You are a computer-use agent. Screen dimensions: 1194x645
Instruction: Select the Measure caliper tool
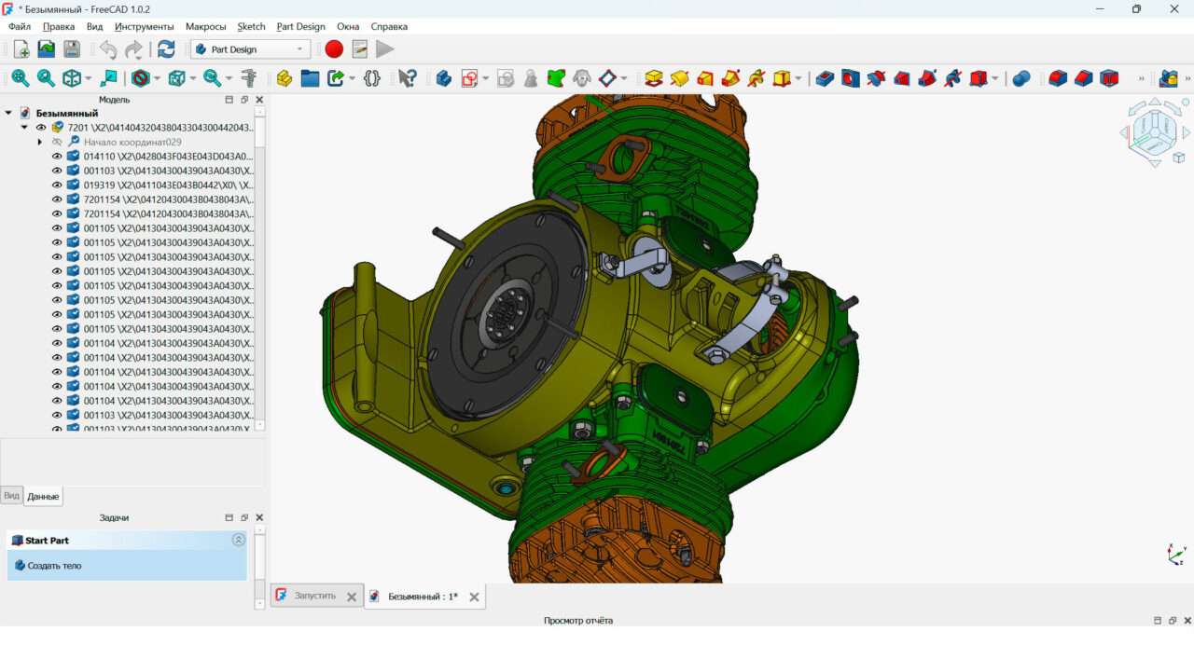point(248,78)
